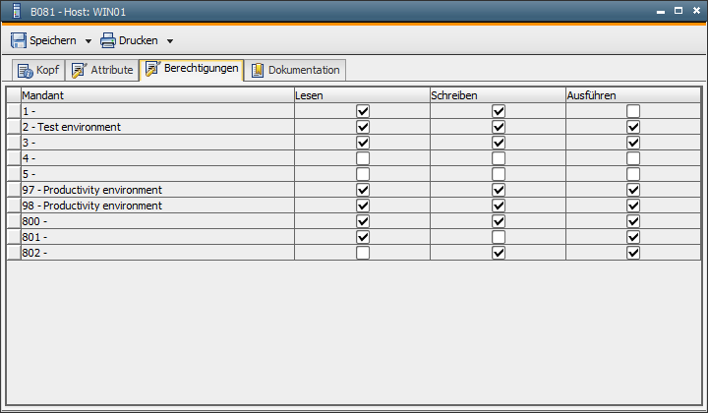Click the Ausführen column header
Viewport: 708px width, 413px height.
click(633, 95)
